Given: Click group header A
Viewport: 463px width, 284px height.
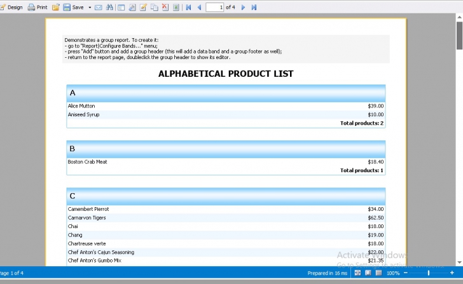Looking at the screenshot, I should pos(226,93).
